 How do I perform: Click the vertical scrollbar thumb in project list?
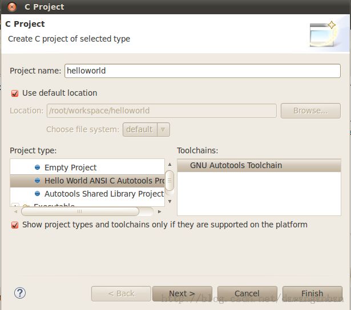170,181
